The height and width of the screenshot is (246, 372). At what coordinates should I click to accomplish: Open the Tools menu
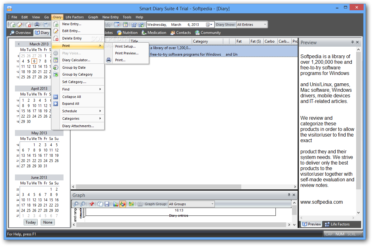point(127,17)
